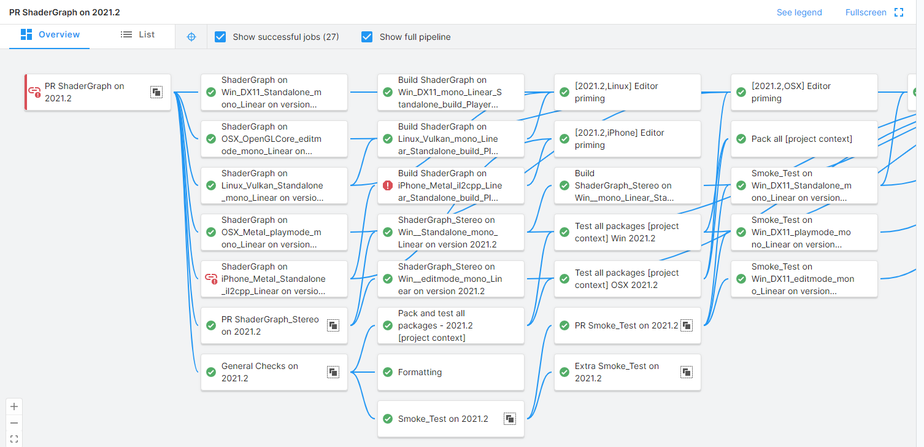Expand PR Smoke_Test on 2021.2 group icon
924x447 pixels.
[x=687, y=325]
